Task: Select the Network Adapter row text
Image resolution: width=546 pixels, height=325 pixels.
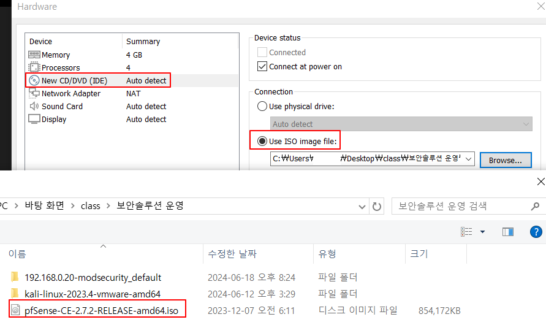Action: coord(71,93)
